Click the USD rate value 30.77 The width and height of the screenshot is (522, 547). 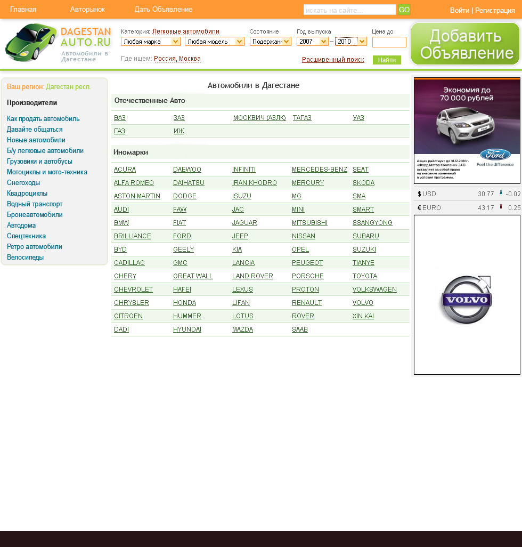(x=486, y=194)
